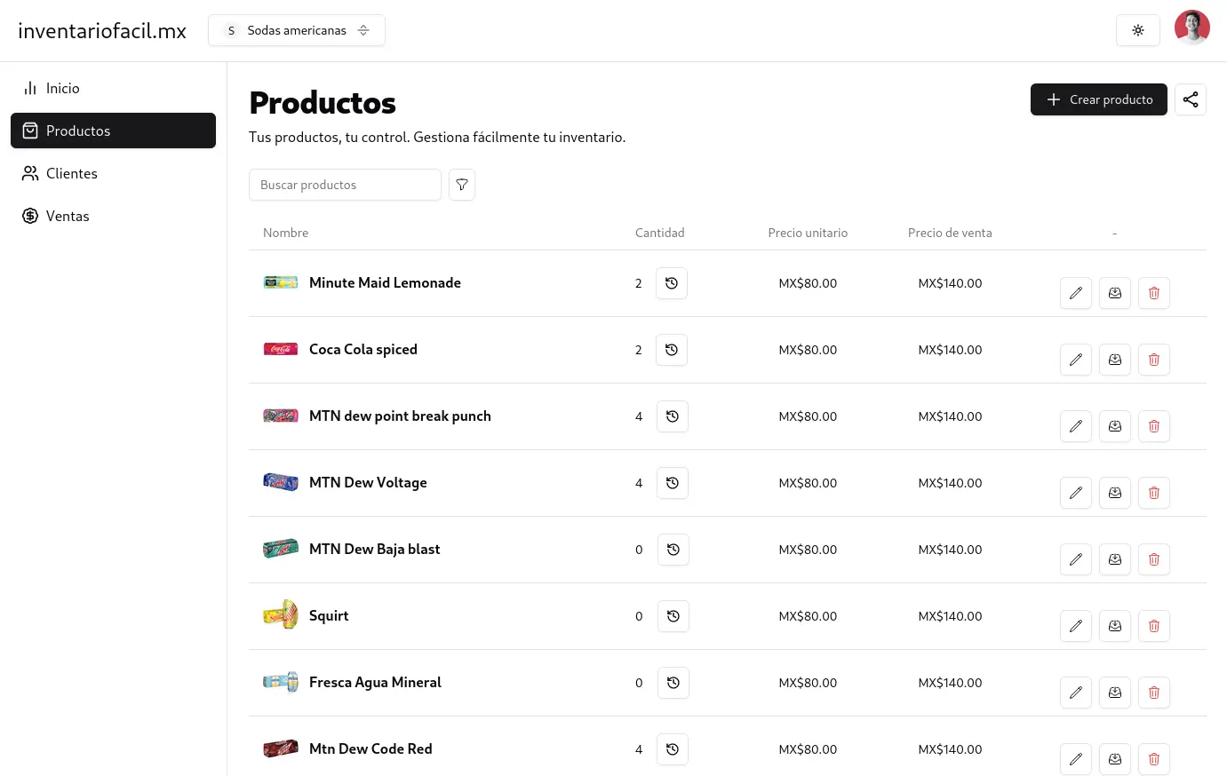Delete Fresca Agua Mineral product
The width and height of the screenshot is (1227, 776).
(1154, 693)
